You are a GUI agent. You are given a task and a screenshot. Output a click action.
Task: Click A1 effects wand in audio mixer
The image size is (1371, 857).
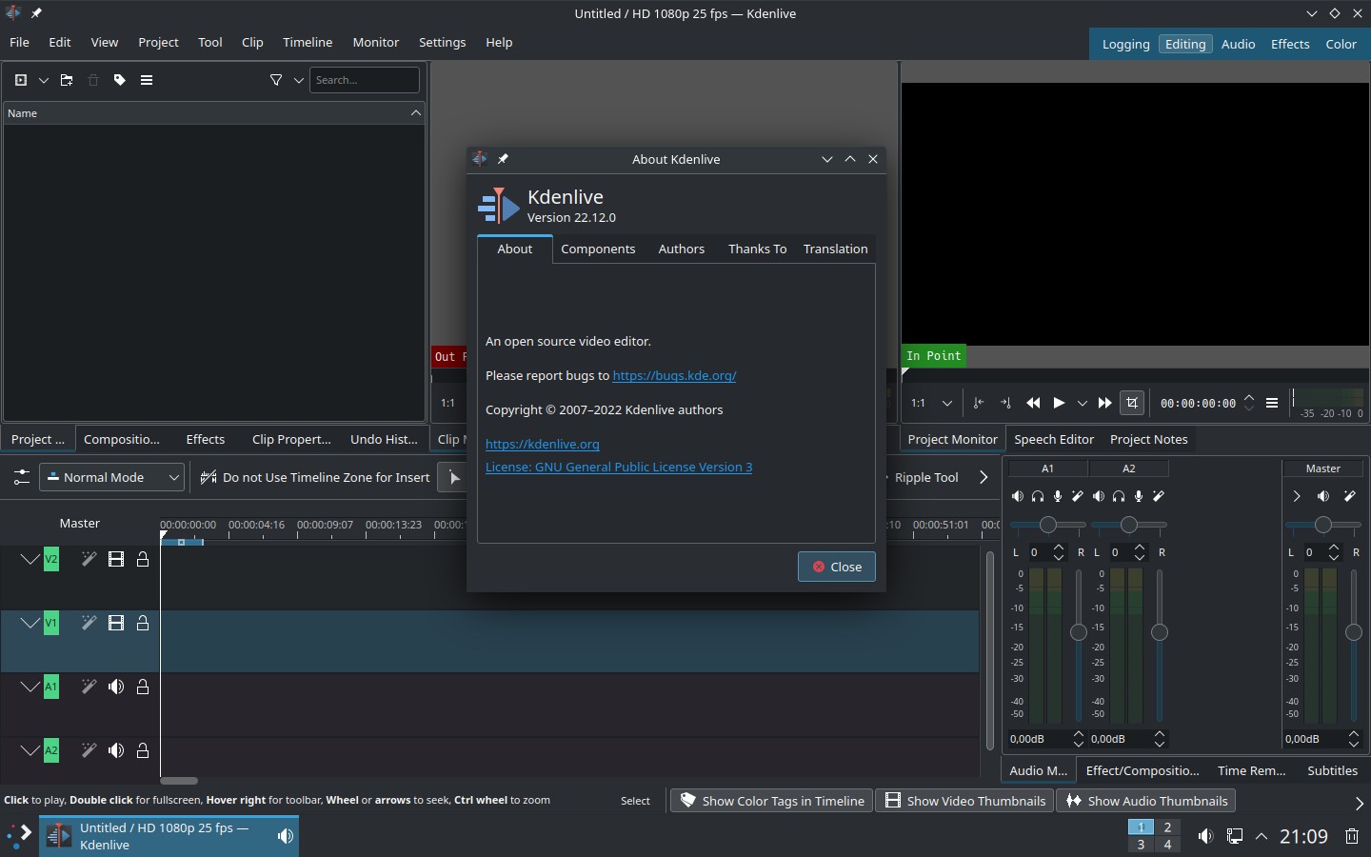coord(1078,496)
